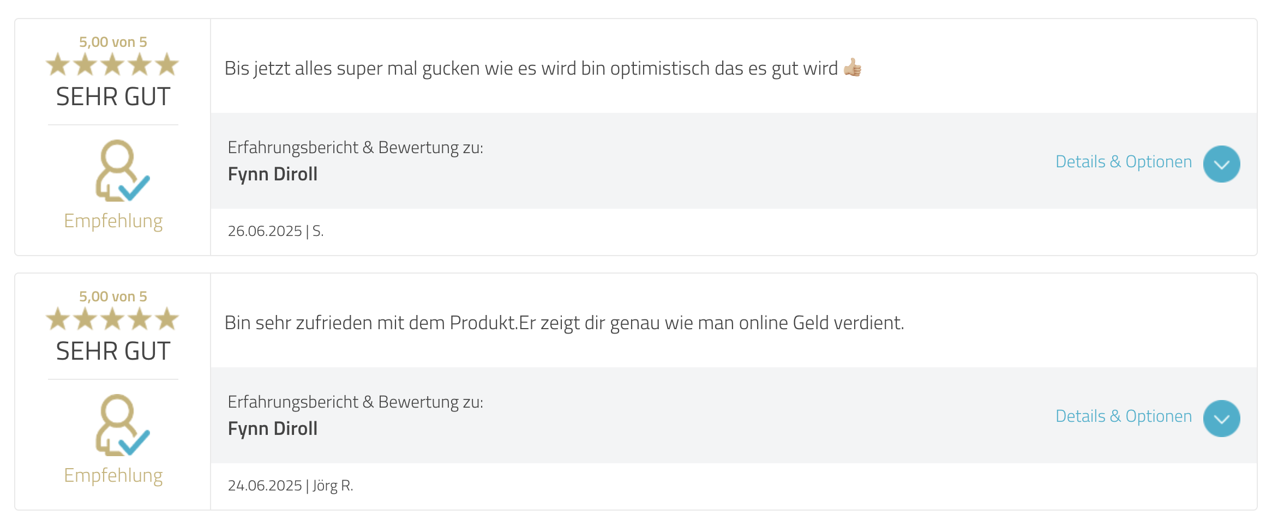Viewport: 1272px width, 521px height.
Task: Click the SEHR GUT heading in first review
Action: coord(113,97)
